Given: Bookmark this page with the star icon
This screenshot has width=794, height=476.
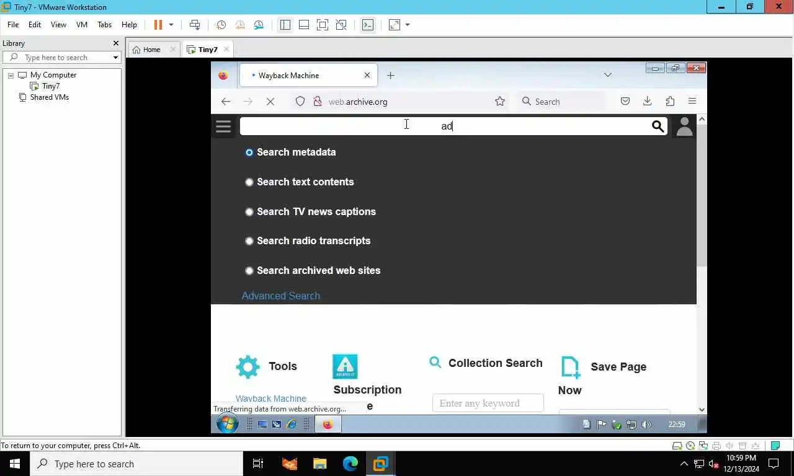Looking at the screenshot, I should click(x=500, y=102).
